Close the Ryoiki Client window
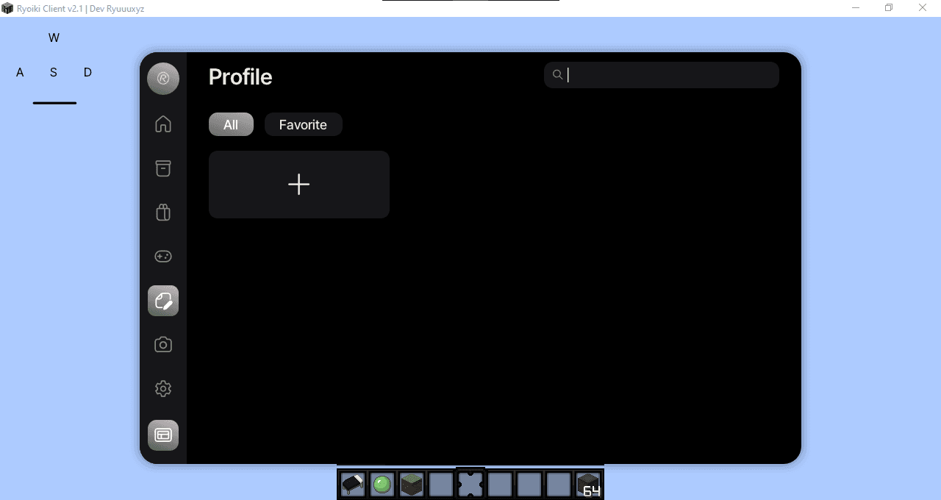941x500 pixels. tap(923, 7)
